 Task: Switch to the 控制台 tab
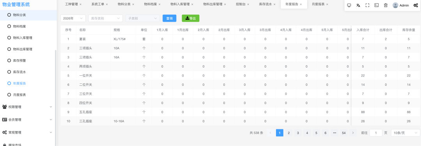(241, 4)
